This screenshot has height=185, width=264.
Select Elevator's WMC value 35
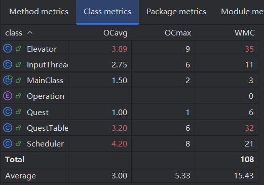(249, 49)
